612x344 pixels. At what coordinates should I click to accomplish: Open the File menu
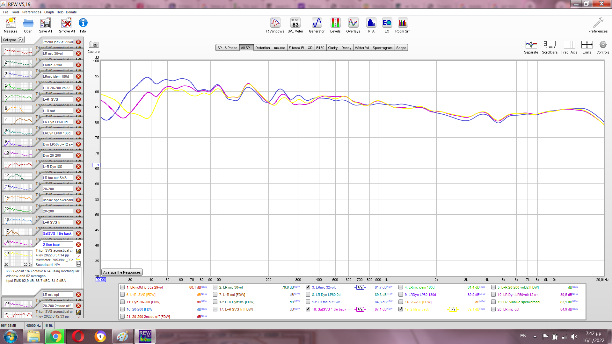pos(6,12)
